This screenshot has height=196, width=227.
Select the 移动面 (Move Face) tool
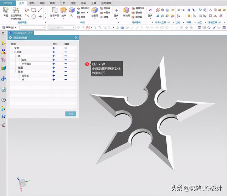[x=126, y=11]
